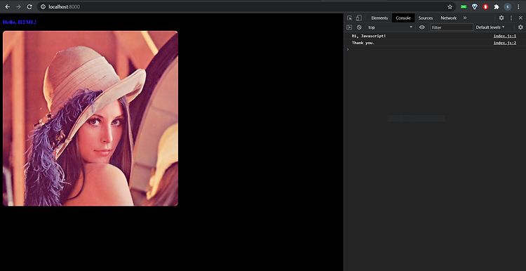This screenshot has width=526, height=271.
Task: Go back to the previous page
Action: pos(8,7)
